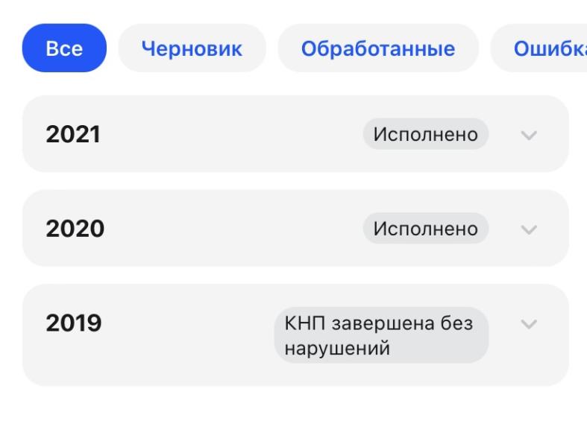The height and width of the screenshot is (447, 587).
Task: Click the 2021 year label
Action: [73, 135]
